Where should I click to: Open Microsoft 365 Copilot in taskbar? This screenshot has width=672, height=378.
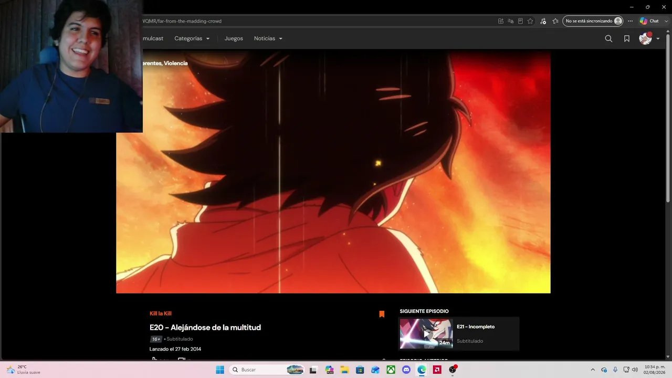click(x=329, y=370)
